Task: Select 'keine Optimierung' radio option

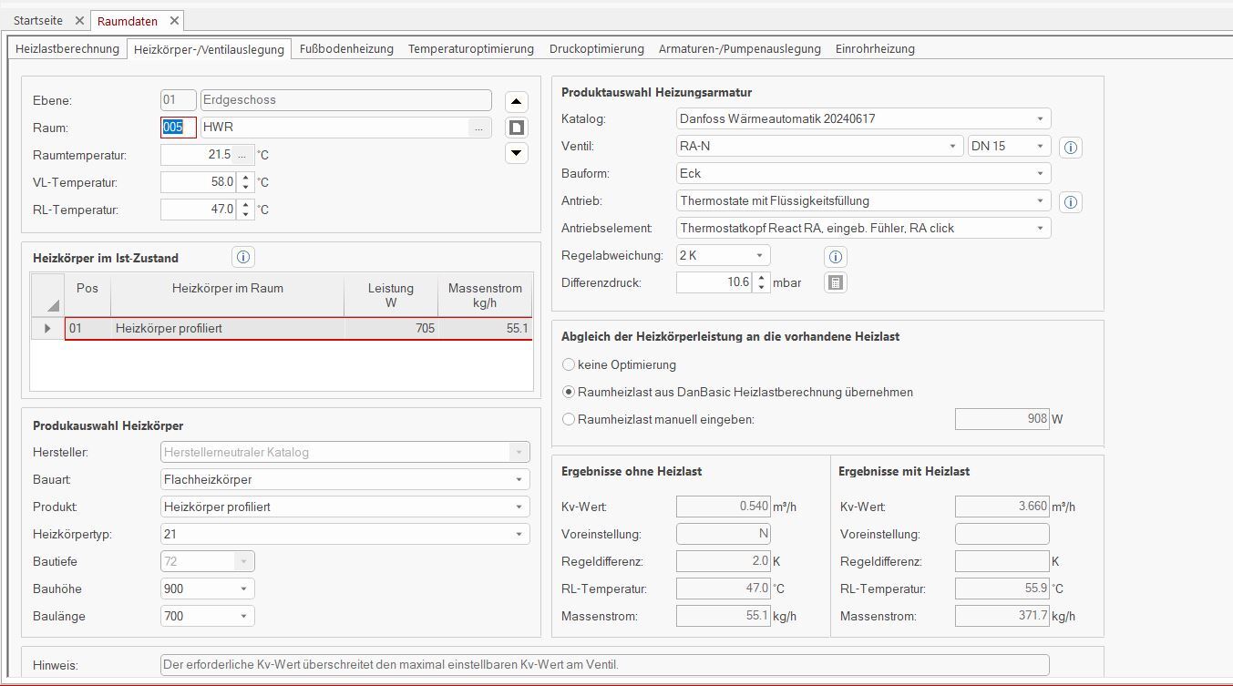Action: (x=570, y=364)
